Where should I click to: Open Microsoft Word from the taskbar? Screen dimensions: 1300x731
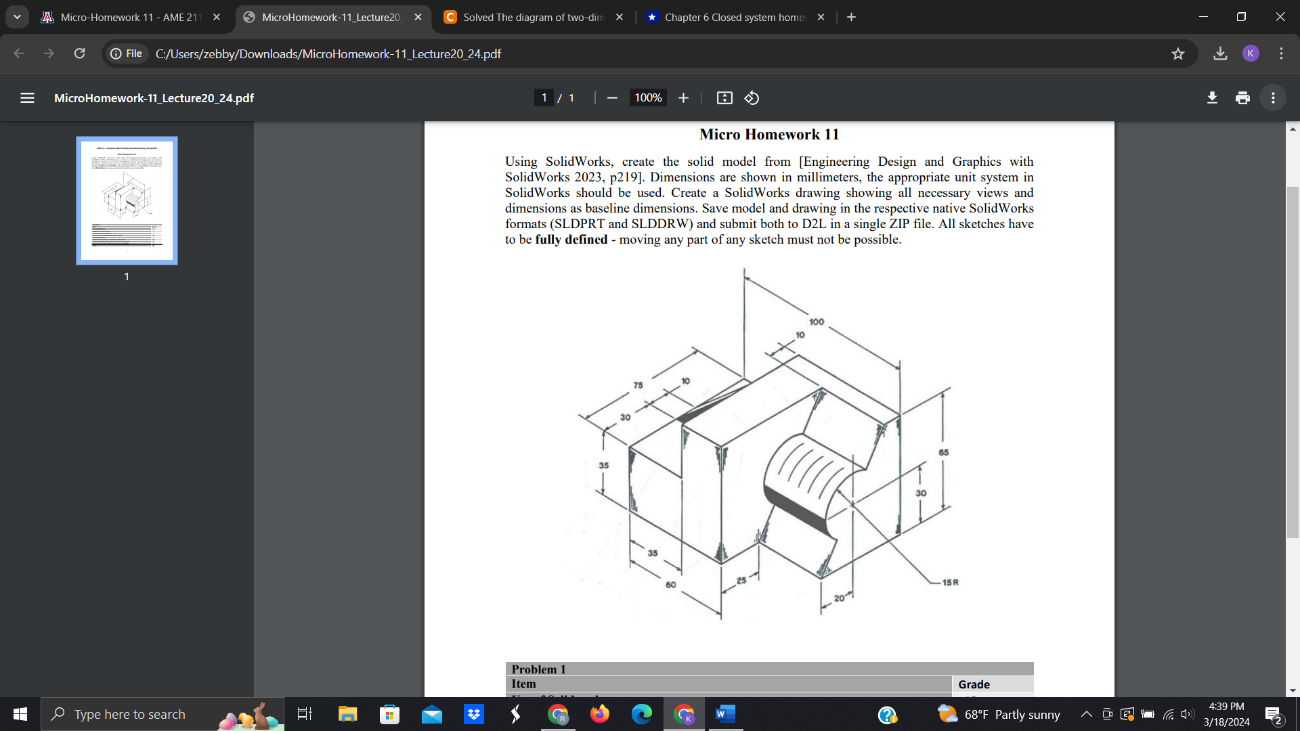pyautogui.click(x=725, y=714)
